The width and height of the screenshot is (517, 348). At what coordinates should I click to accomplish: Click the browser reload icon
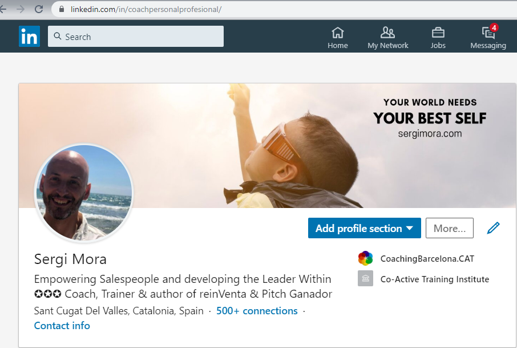[39, 9]
